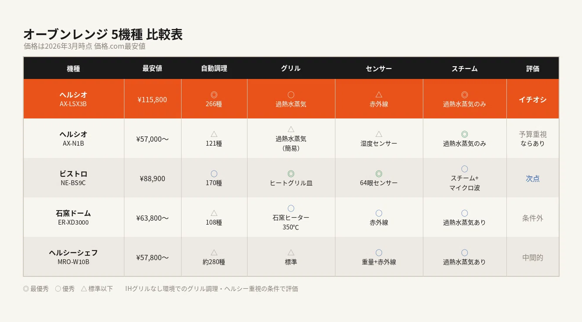Select the subtitle mentioning 価格.com最安値
Viewport: 582px width, 322px height.
click(x=84, y=46)
